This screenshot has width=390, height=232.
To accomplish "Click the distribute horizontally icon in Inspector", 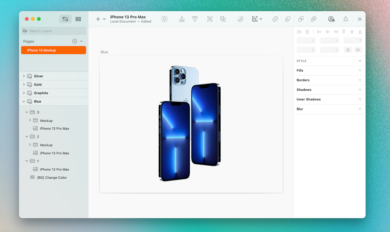I will pos(299,32).
